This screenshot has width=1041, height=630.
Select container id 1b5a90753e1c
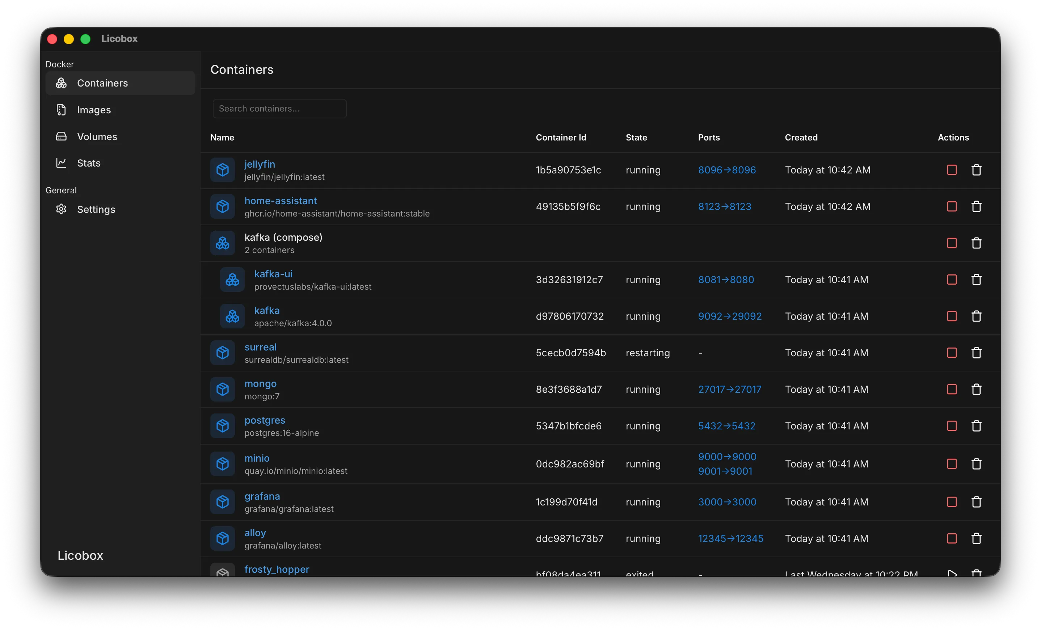pyautogui.click(x=568, y=170)
